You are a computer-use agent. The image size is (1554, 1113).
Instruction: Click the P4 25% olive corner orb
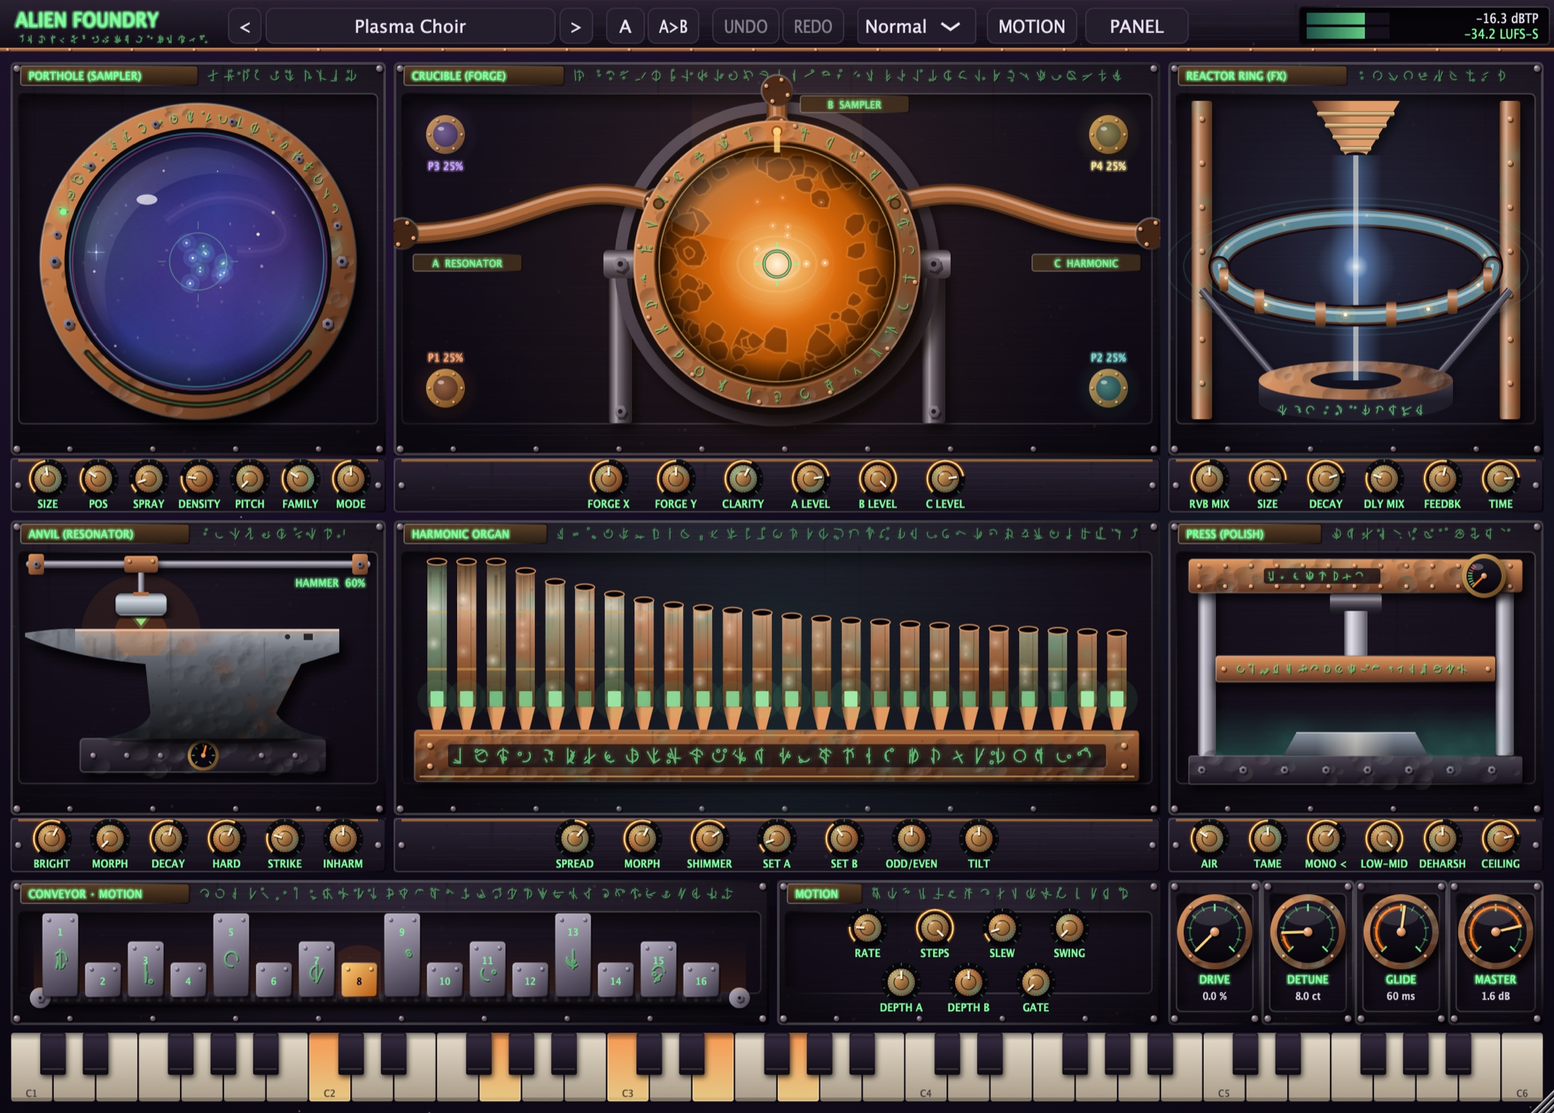(x=1108, y=134)
